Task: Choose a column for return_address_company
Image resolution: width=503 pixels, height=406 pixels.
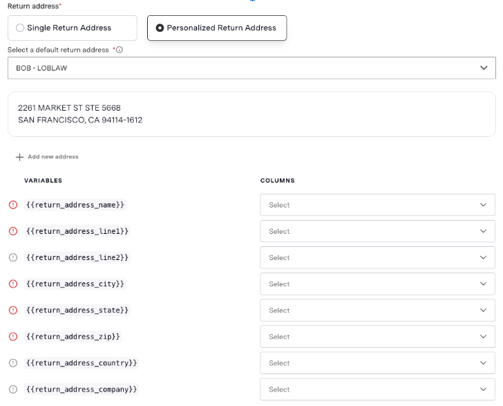Action: (x=377, y=389)
